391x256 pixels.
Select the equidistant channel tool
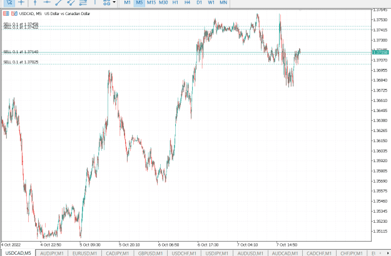(71, 3)
